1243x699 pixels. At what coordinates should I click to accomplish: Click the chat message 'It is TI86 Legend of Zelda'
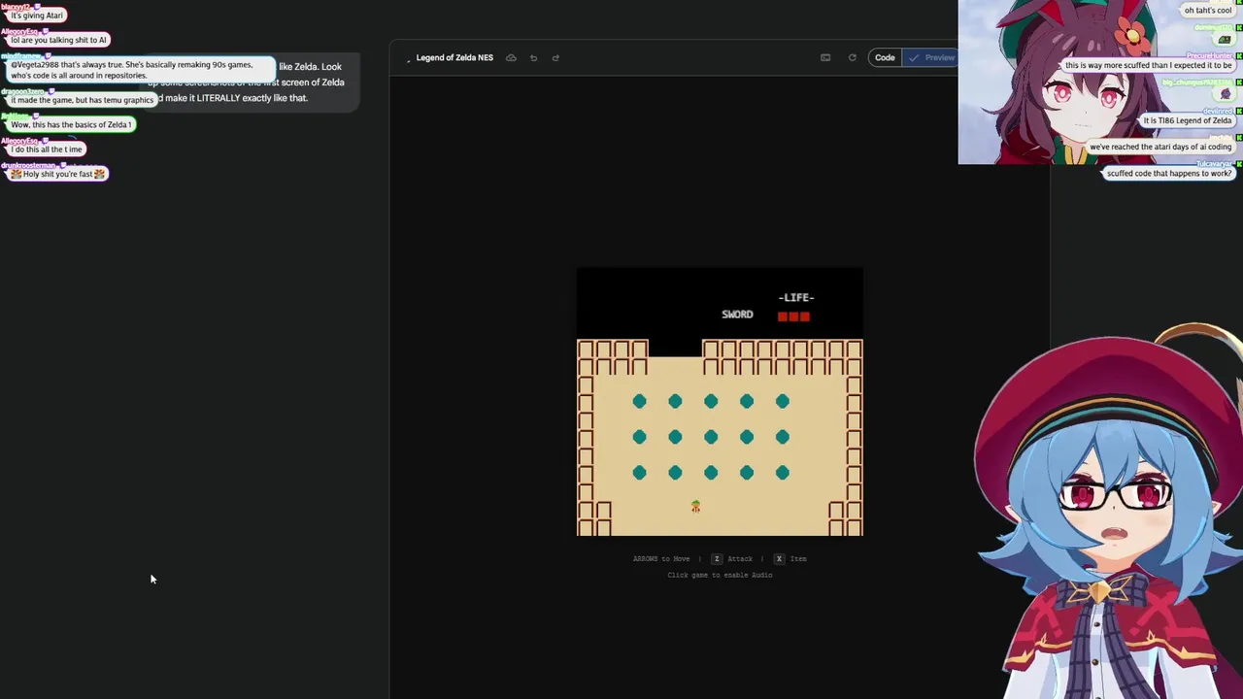tap(1187, 120)
